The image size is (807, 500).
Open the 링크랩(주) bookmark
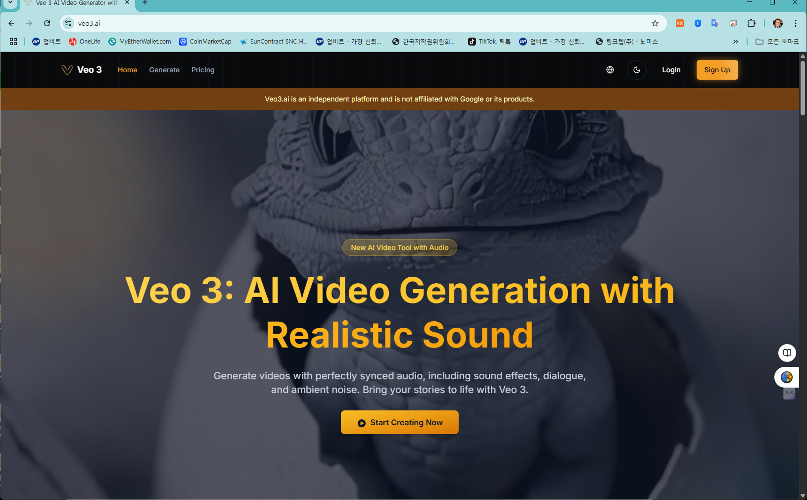tap(627, 42)
